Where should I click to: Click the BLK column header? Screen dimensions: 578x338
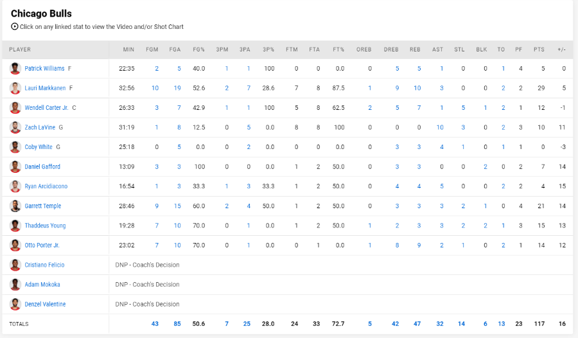click(482, 49)
